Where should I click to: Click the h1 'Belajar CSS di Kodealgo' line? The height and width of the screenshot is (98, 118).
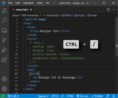click(58, 78)
